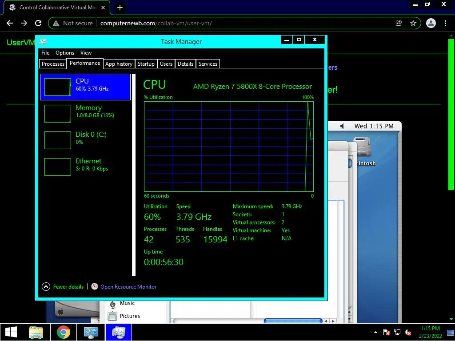Click the Mac Finder horizontal scrollbar

coord(293,321)
